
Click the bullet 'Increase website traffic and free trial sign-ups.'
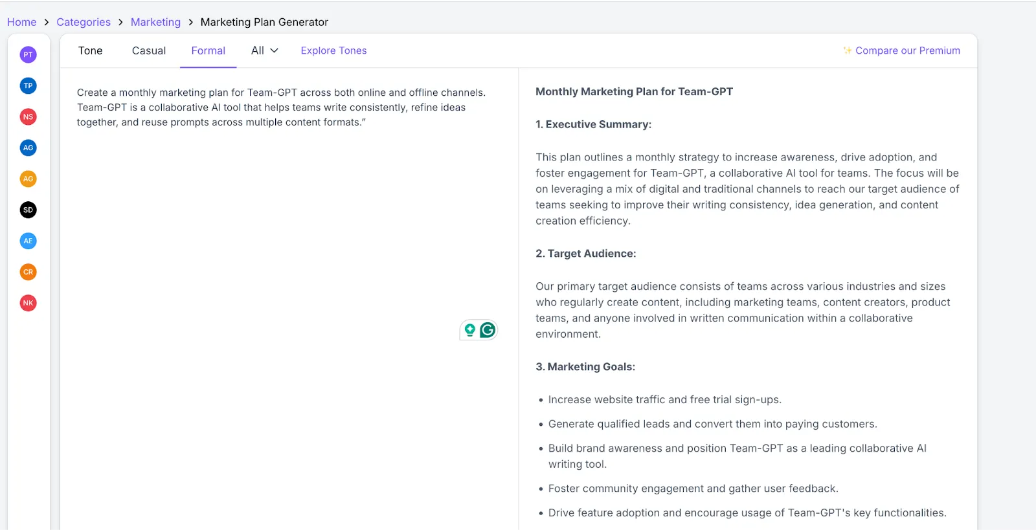click(x=665, y=400)
